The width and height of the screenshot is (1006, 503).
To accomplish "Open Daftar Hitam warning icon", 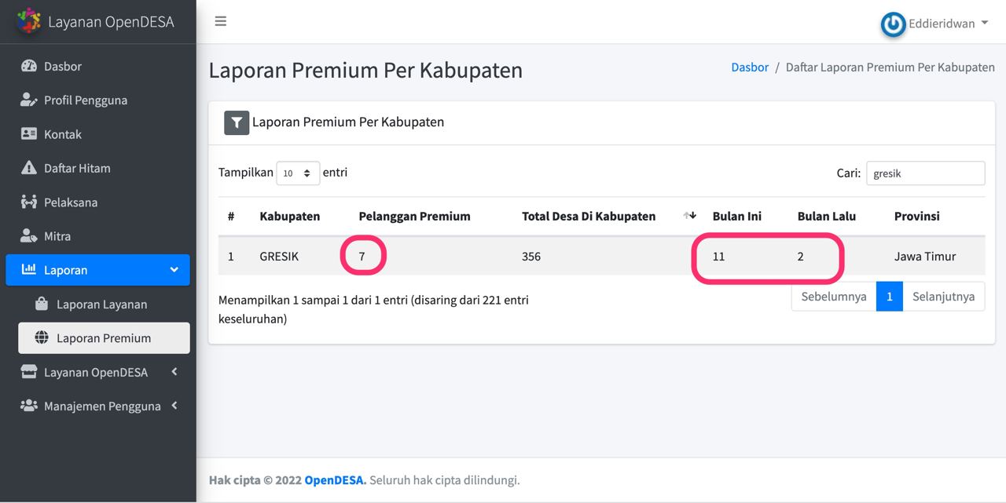I will (x=31, y=168).
